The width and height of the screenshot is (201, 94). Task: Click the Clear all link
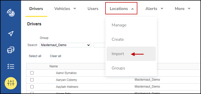point(55,56)
